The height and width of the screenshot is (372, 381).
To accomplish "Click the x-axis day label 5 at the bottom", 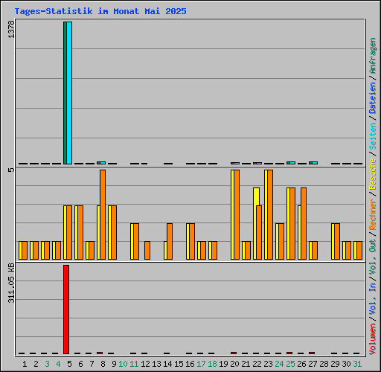I will coord(69,364).
